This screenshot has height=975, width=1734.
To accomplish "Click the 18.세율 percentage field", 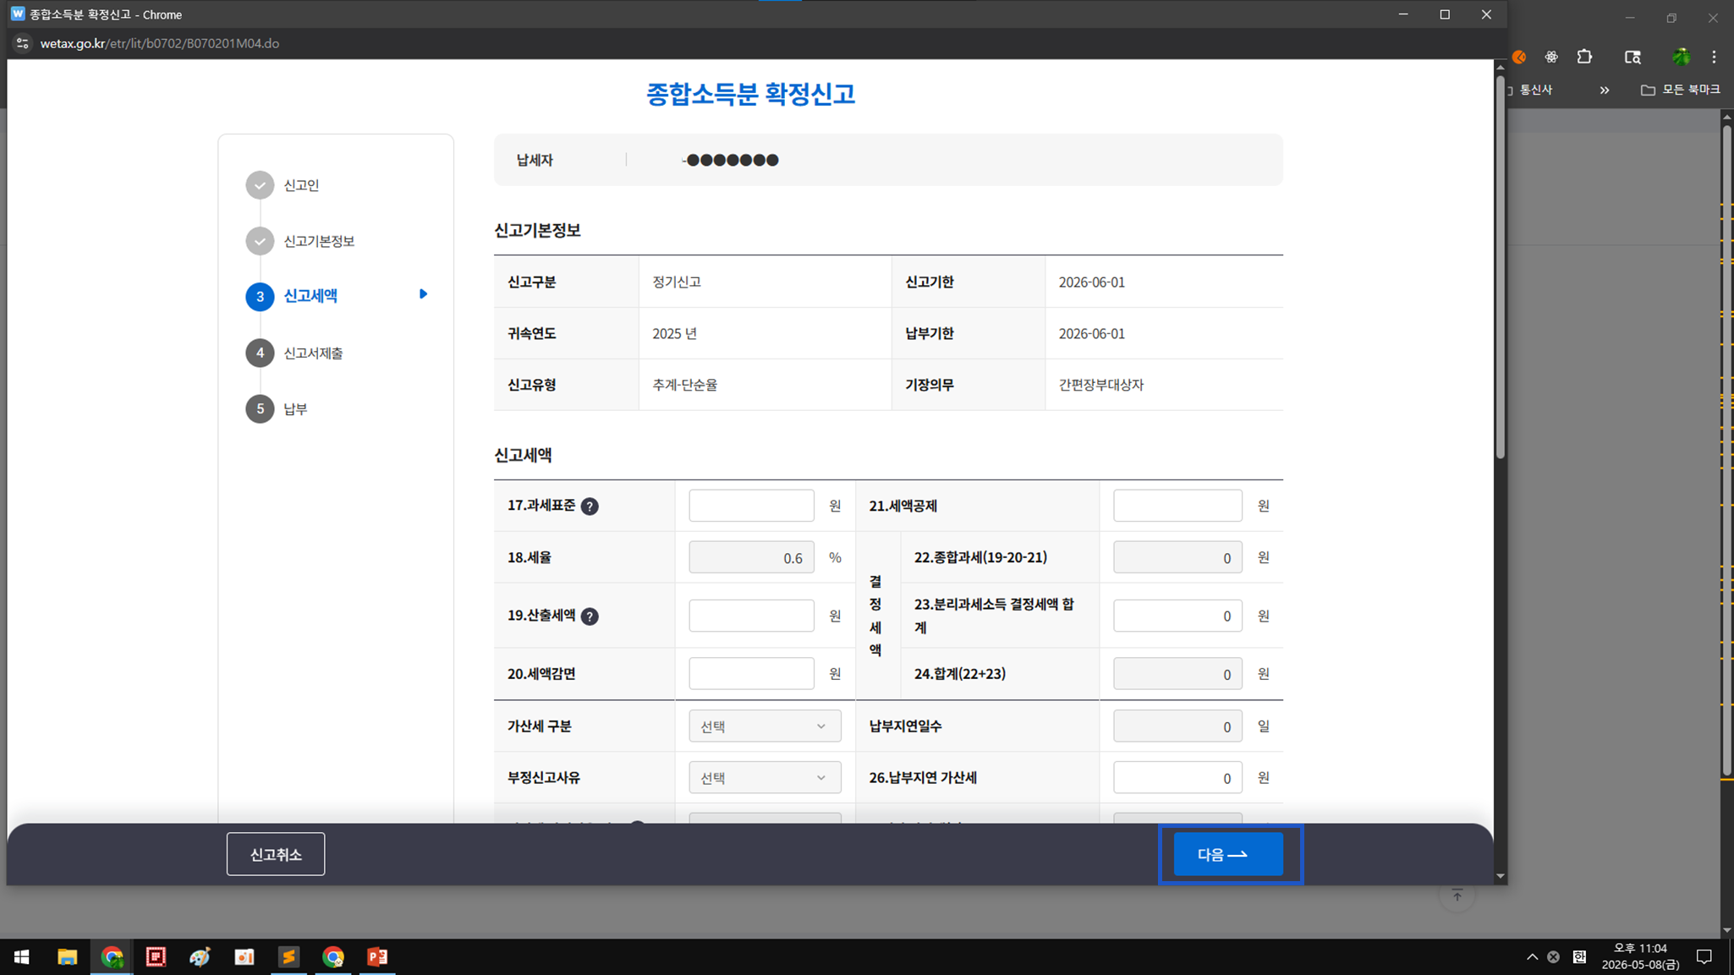I will (751, 557).
